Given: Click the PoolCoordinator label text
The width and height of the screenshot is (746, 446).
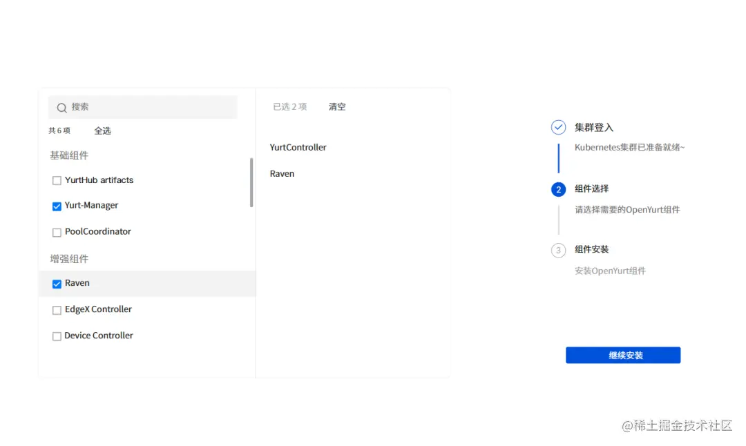Looking at the screenshot, I should point(97,231).
